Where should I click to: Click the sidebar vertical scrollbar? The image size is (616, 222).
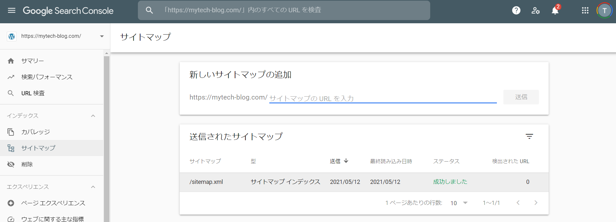pyautogui.click(x=106, y=136)
